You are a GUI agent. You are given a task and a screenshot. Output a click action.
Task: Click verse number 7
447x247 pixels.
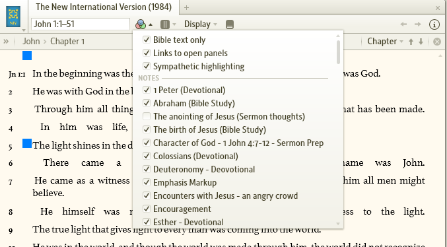coord(11,182)
